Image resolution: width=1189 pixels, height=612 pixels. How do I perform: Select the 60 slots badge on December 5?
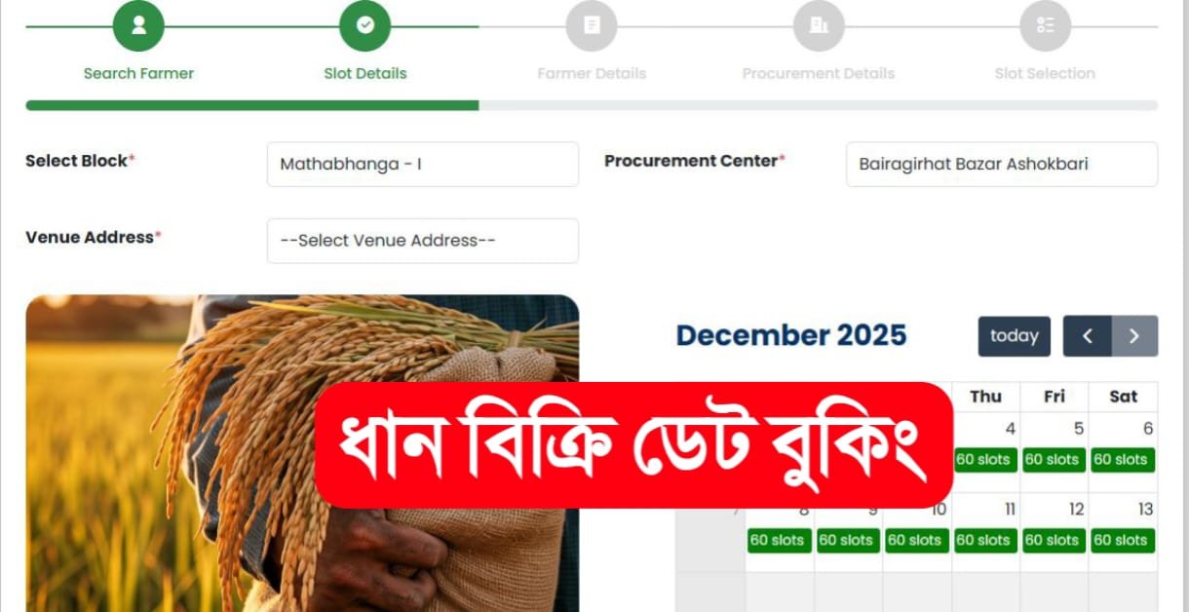[x=1055, y=460]
